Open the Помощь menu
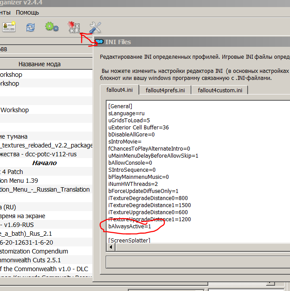290x291 pixels. tap(27, 12)
